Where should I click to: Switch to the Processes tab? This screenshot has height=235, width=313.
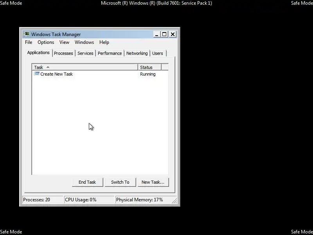coord(63,53)
